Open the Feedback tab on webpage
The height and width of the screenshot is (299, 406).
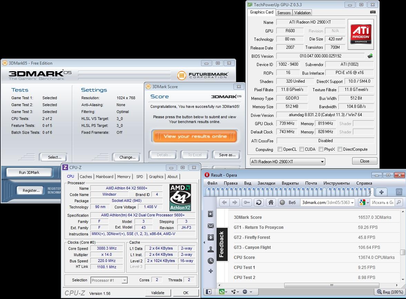[222, 244]
